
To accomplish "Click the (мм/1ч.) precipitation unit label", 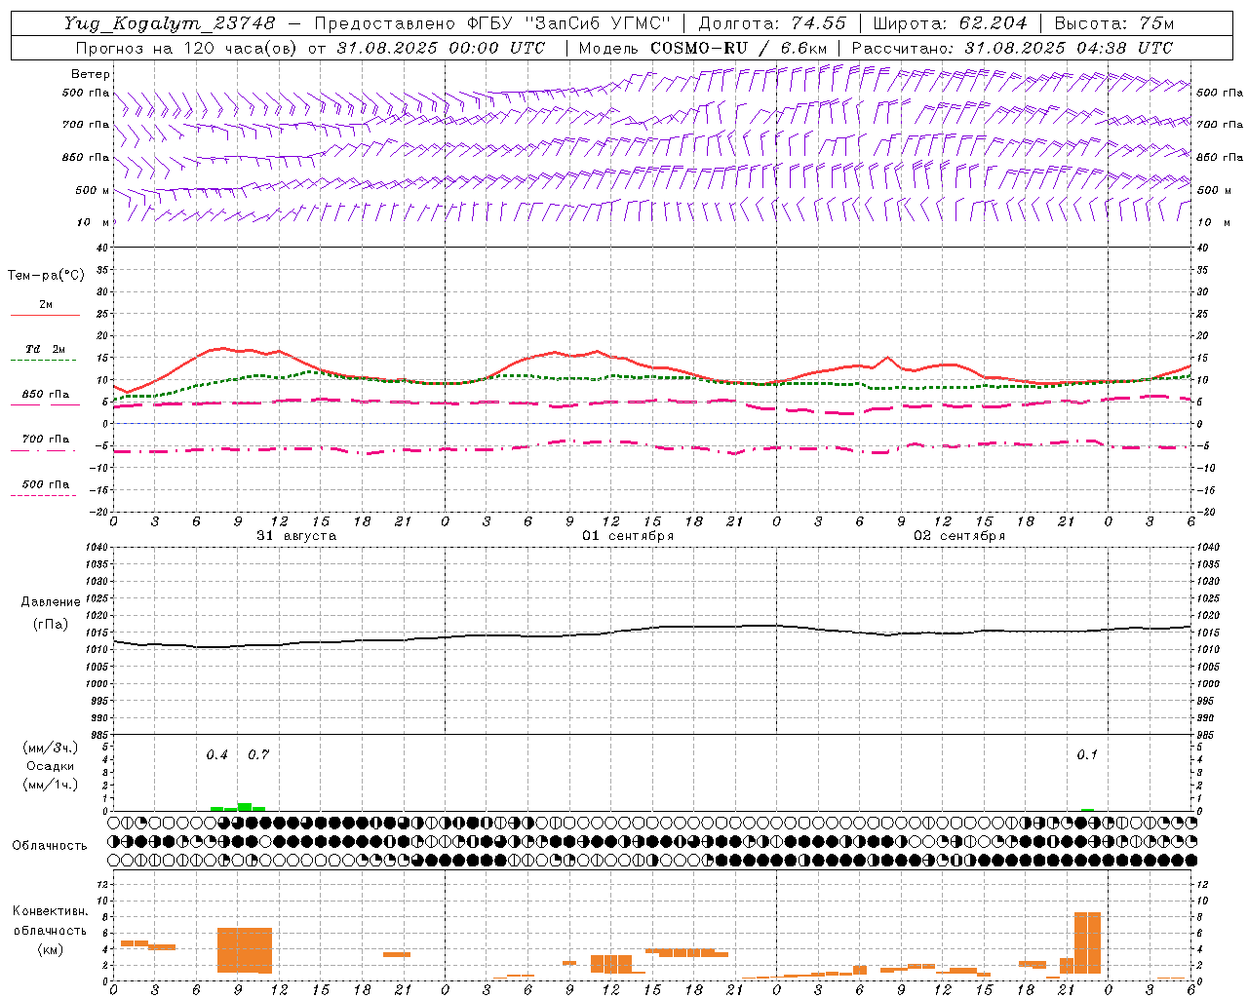I will click(51, 785).
